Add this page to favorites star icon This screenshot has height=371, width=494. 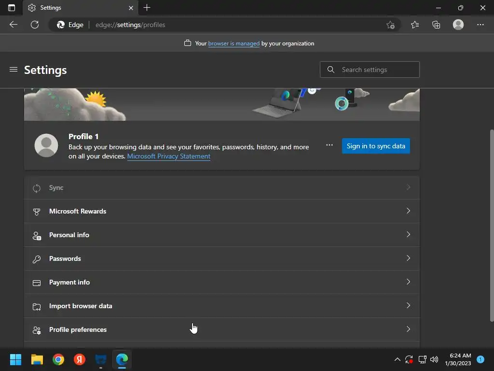tap(390, 25)
